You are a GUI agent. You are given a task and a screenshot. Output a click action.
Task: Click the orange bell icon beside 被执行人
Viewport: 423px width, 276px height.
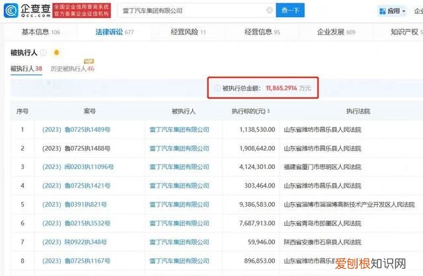point(57,52)
